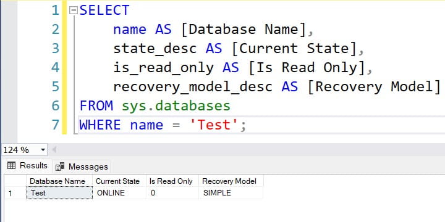Select the SIMPLE recovery model cell

click(231, 193)
